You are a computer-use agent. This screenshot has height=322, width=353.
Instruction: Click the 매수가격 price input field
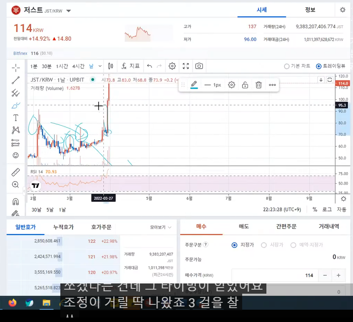pos(275,275)
